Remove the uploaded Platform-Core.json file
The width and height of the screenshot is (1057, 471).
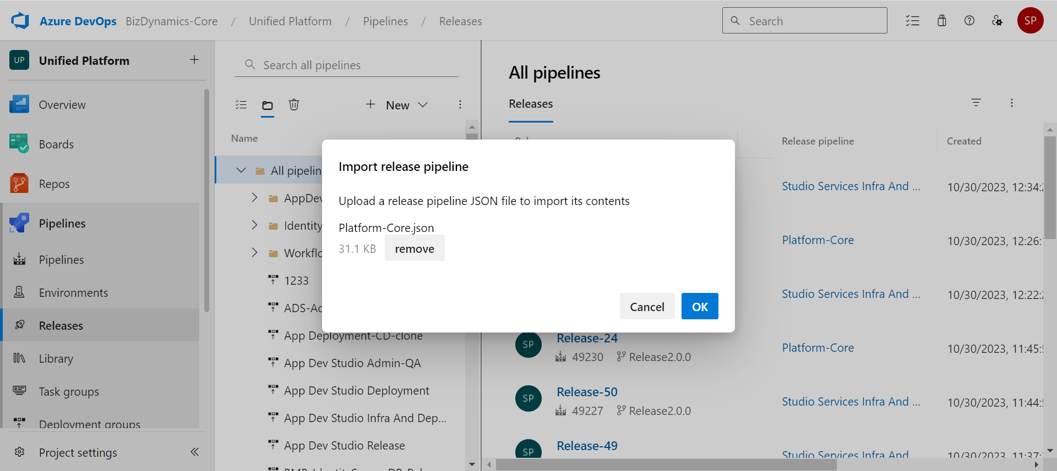415,248
